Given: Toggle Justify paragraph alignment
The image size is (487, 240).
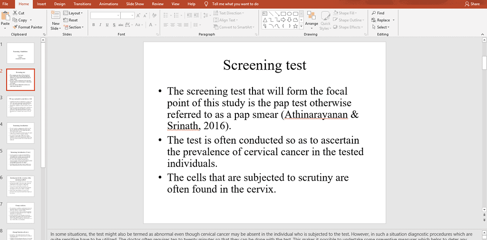Looking at the screenshot, I should pyautogui.click(x=186, y=25).
